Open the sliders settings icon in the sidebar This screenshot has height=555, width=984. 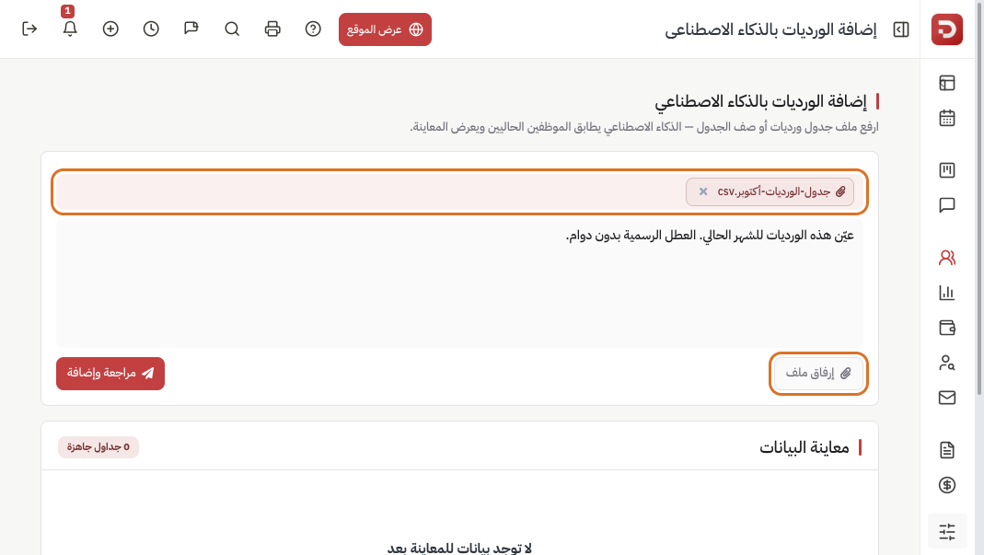[x=947, y=532]
